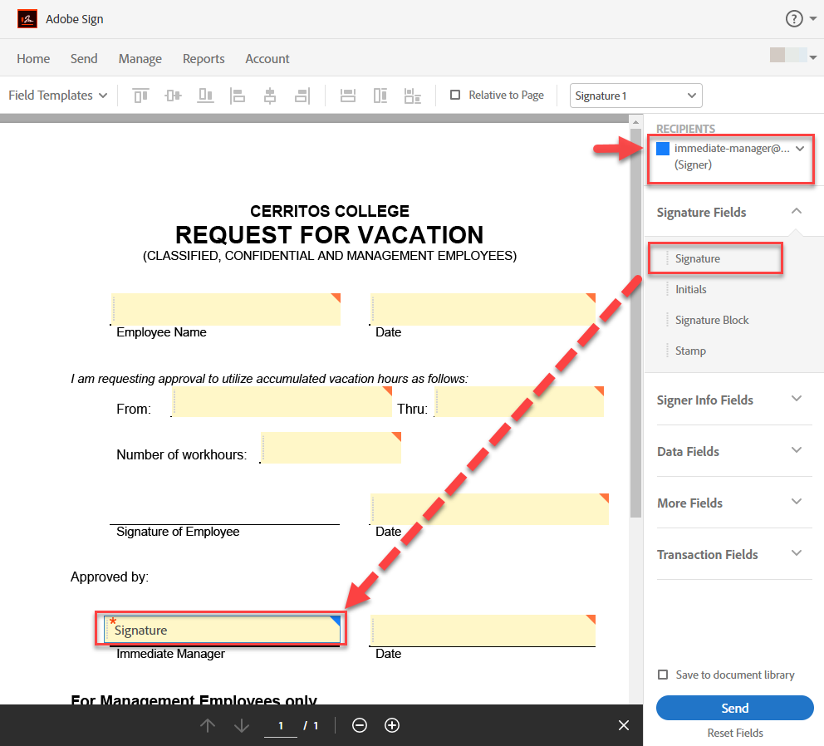Open the help question mark menu
Image resolution: width=824 pixels, height=746 pixels.
click(801, 19)
